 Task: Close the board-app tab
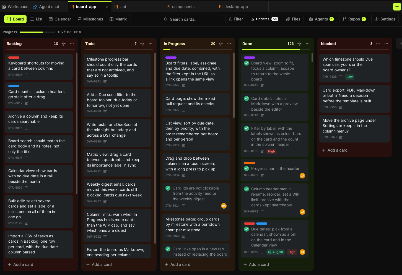(x=107, y=7)
